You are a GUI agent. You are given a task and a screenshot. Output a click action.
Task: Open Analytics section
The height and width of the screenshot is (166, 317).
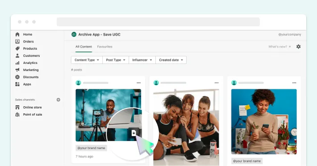(x=30, y=63)
